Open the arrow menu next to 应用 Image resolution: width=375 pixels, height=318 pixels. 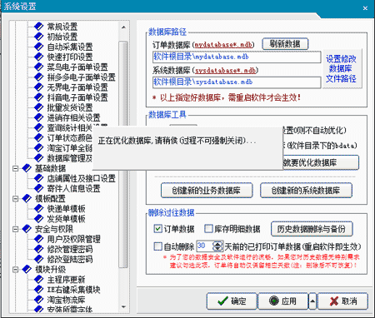[x=312, y=301]
